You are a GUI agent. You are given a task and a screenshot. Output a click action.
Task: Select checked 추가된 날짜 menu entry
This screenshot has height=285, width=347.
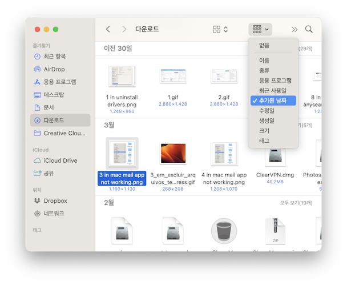point(273,101)
